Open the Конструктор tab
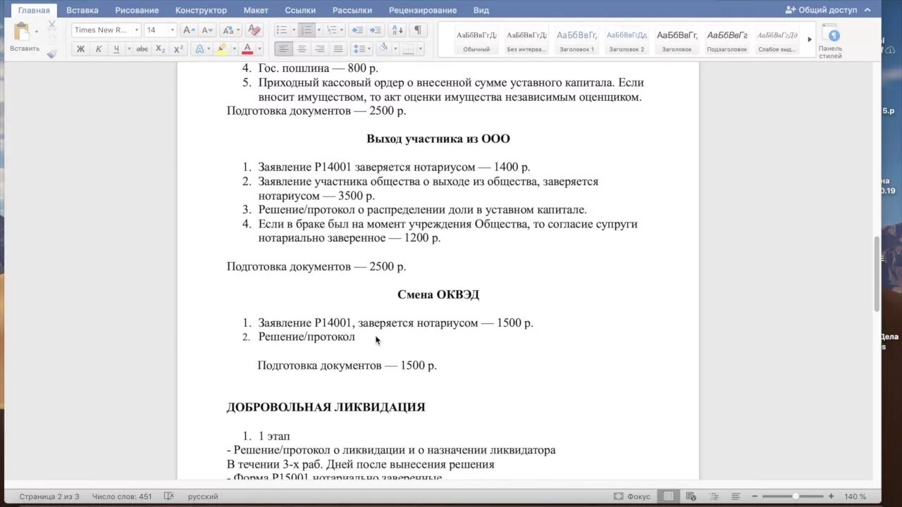The image size is (902, 507). click(201, 11)
